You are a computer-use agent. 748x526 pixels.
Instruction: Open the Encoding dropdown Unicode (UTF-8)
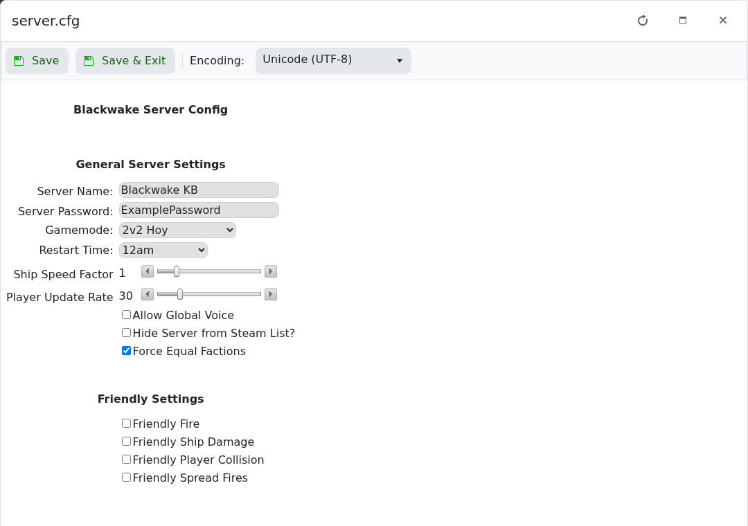point(333,61)
